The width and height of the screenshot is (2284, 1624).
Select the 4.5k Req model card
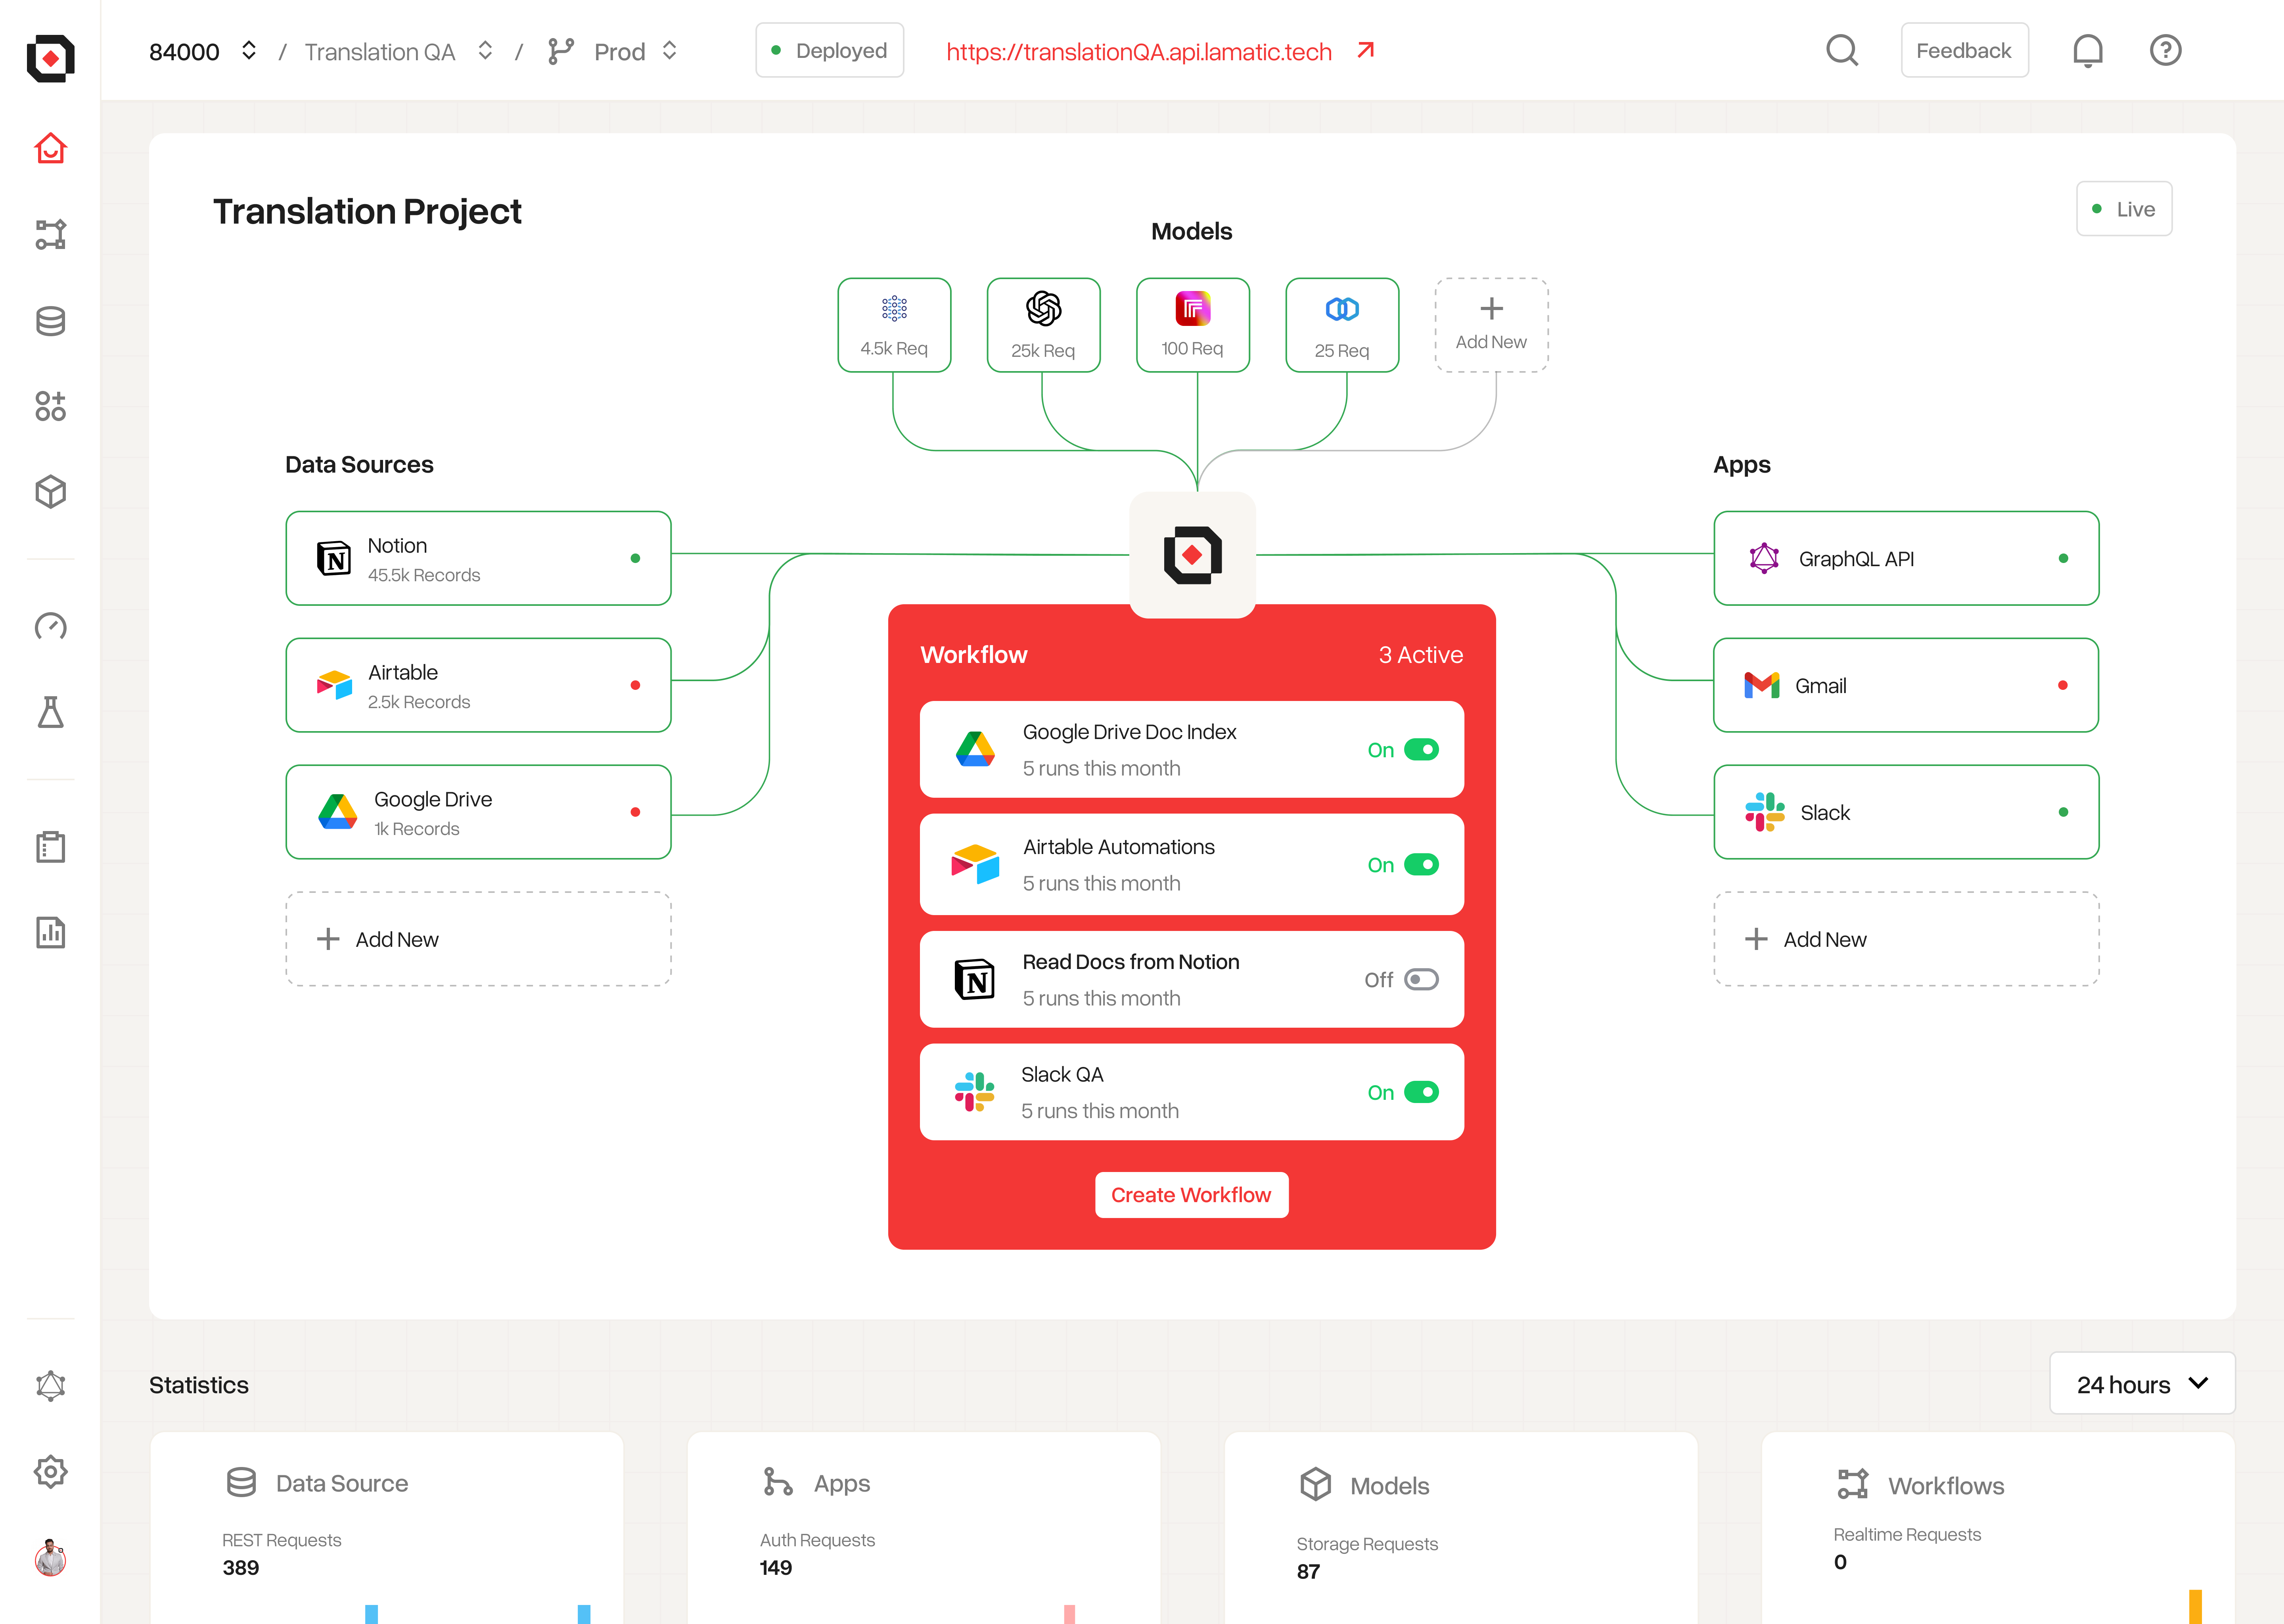click(x=894, y=325)
